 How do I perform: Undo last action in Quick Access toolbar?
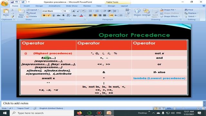point(16,2)
